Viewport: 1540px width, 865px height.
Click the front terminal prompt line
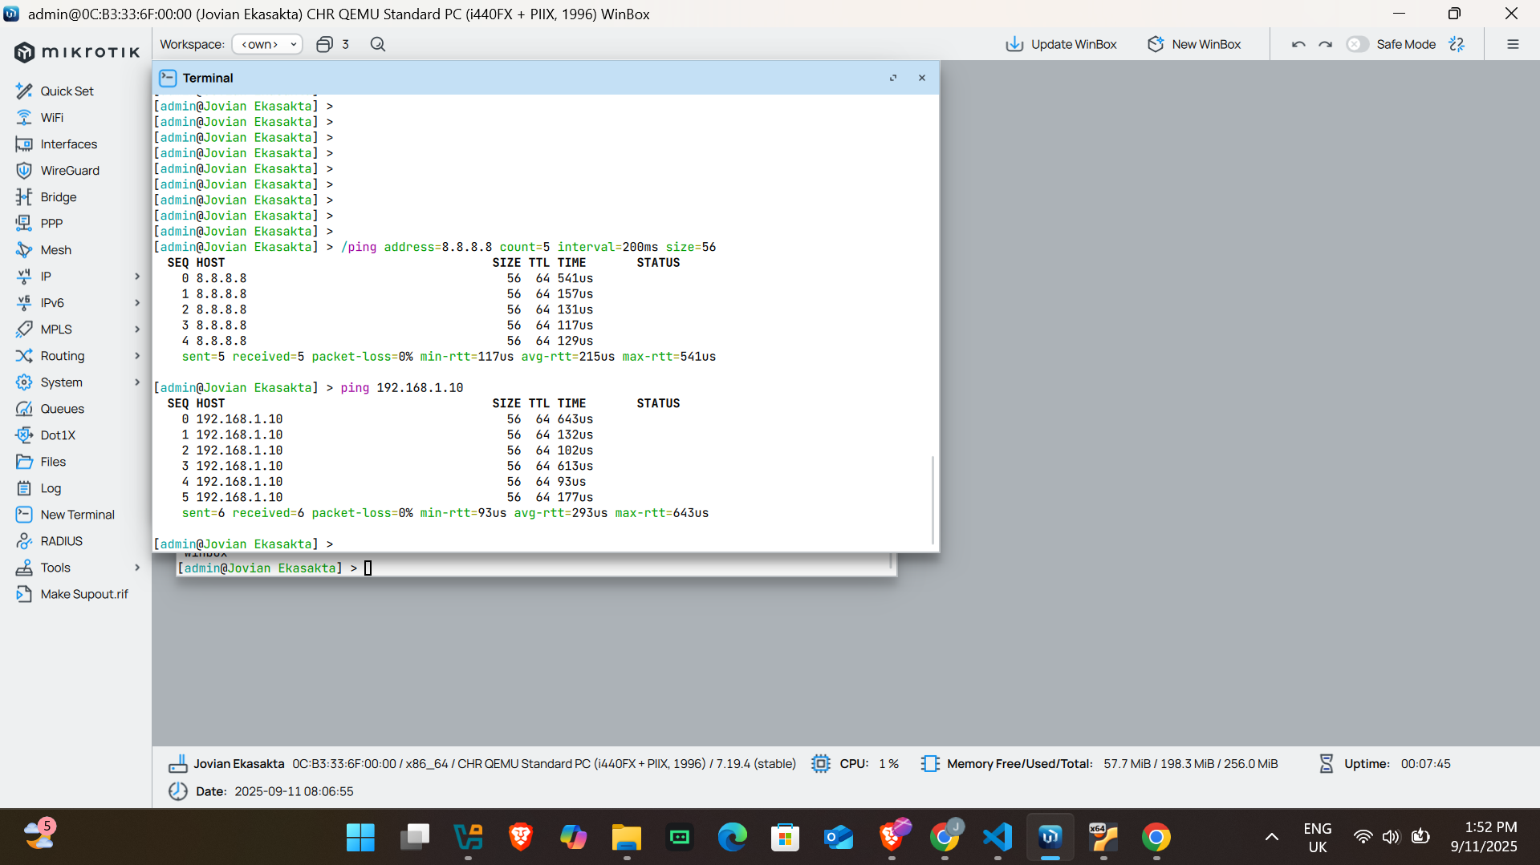pos(244,544)
